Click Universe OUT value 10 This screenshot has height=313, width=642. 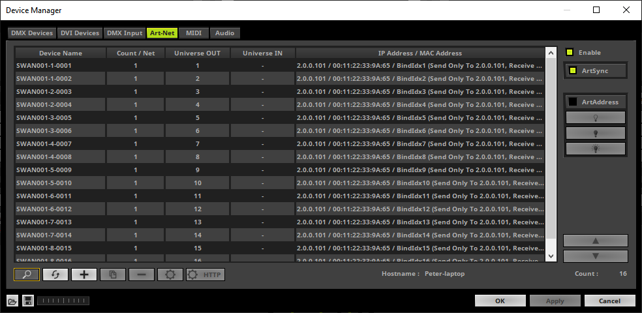tap(197, 183)
